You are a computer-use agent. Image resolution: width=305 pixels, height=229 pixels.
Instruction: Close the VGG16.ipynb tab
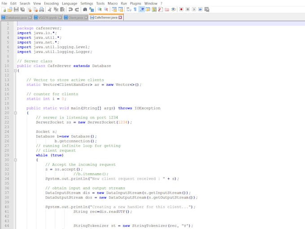tap(60, 18)
